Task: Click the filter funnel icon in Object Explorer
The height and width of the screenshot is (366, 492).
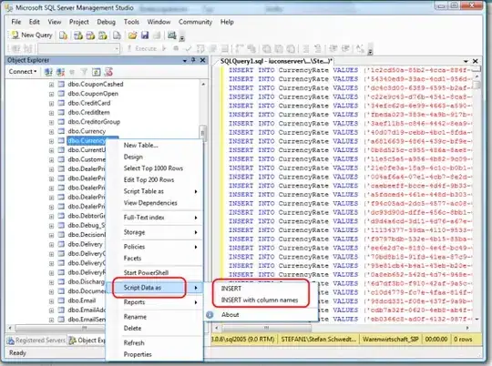Action: (84, 72)
